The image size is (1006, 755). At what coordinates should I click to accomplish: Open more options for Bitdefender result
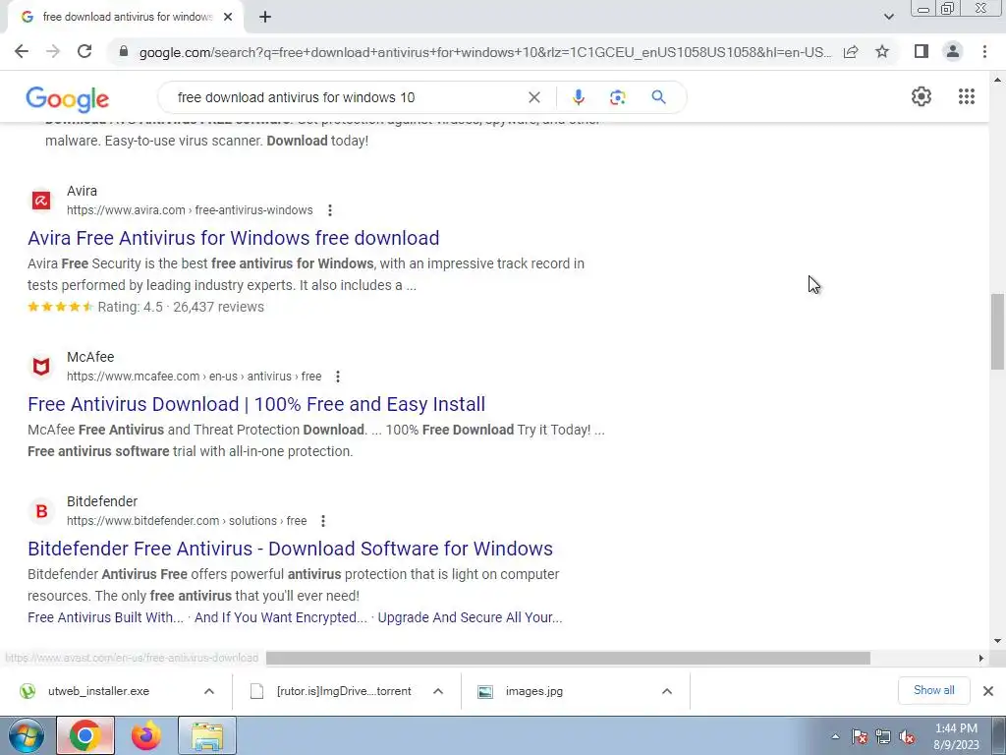(x=323, y=521)
